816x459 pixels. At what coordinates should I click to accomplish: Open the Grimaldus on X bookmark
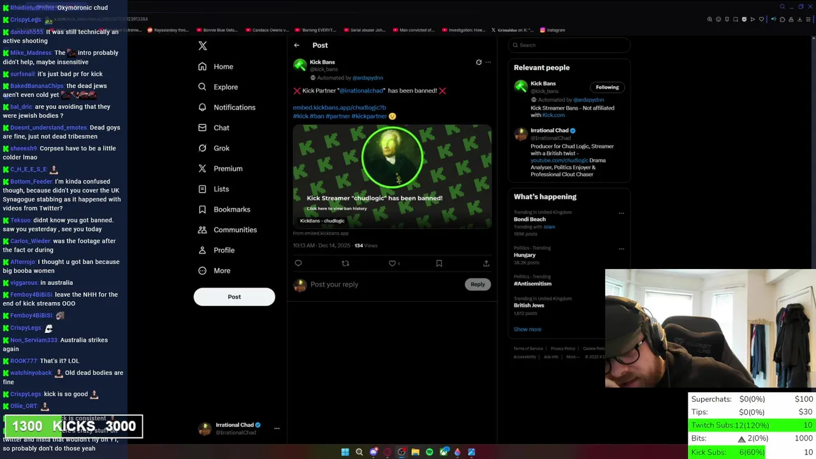click(512, 30)
